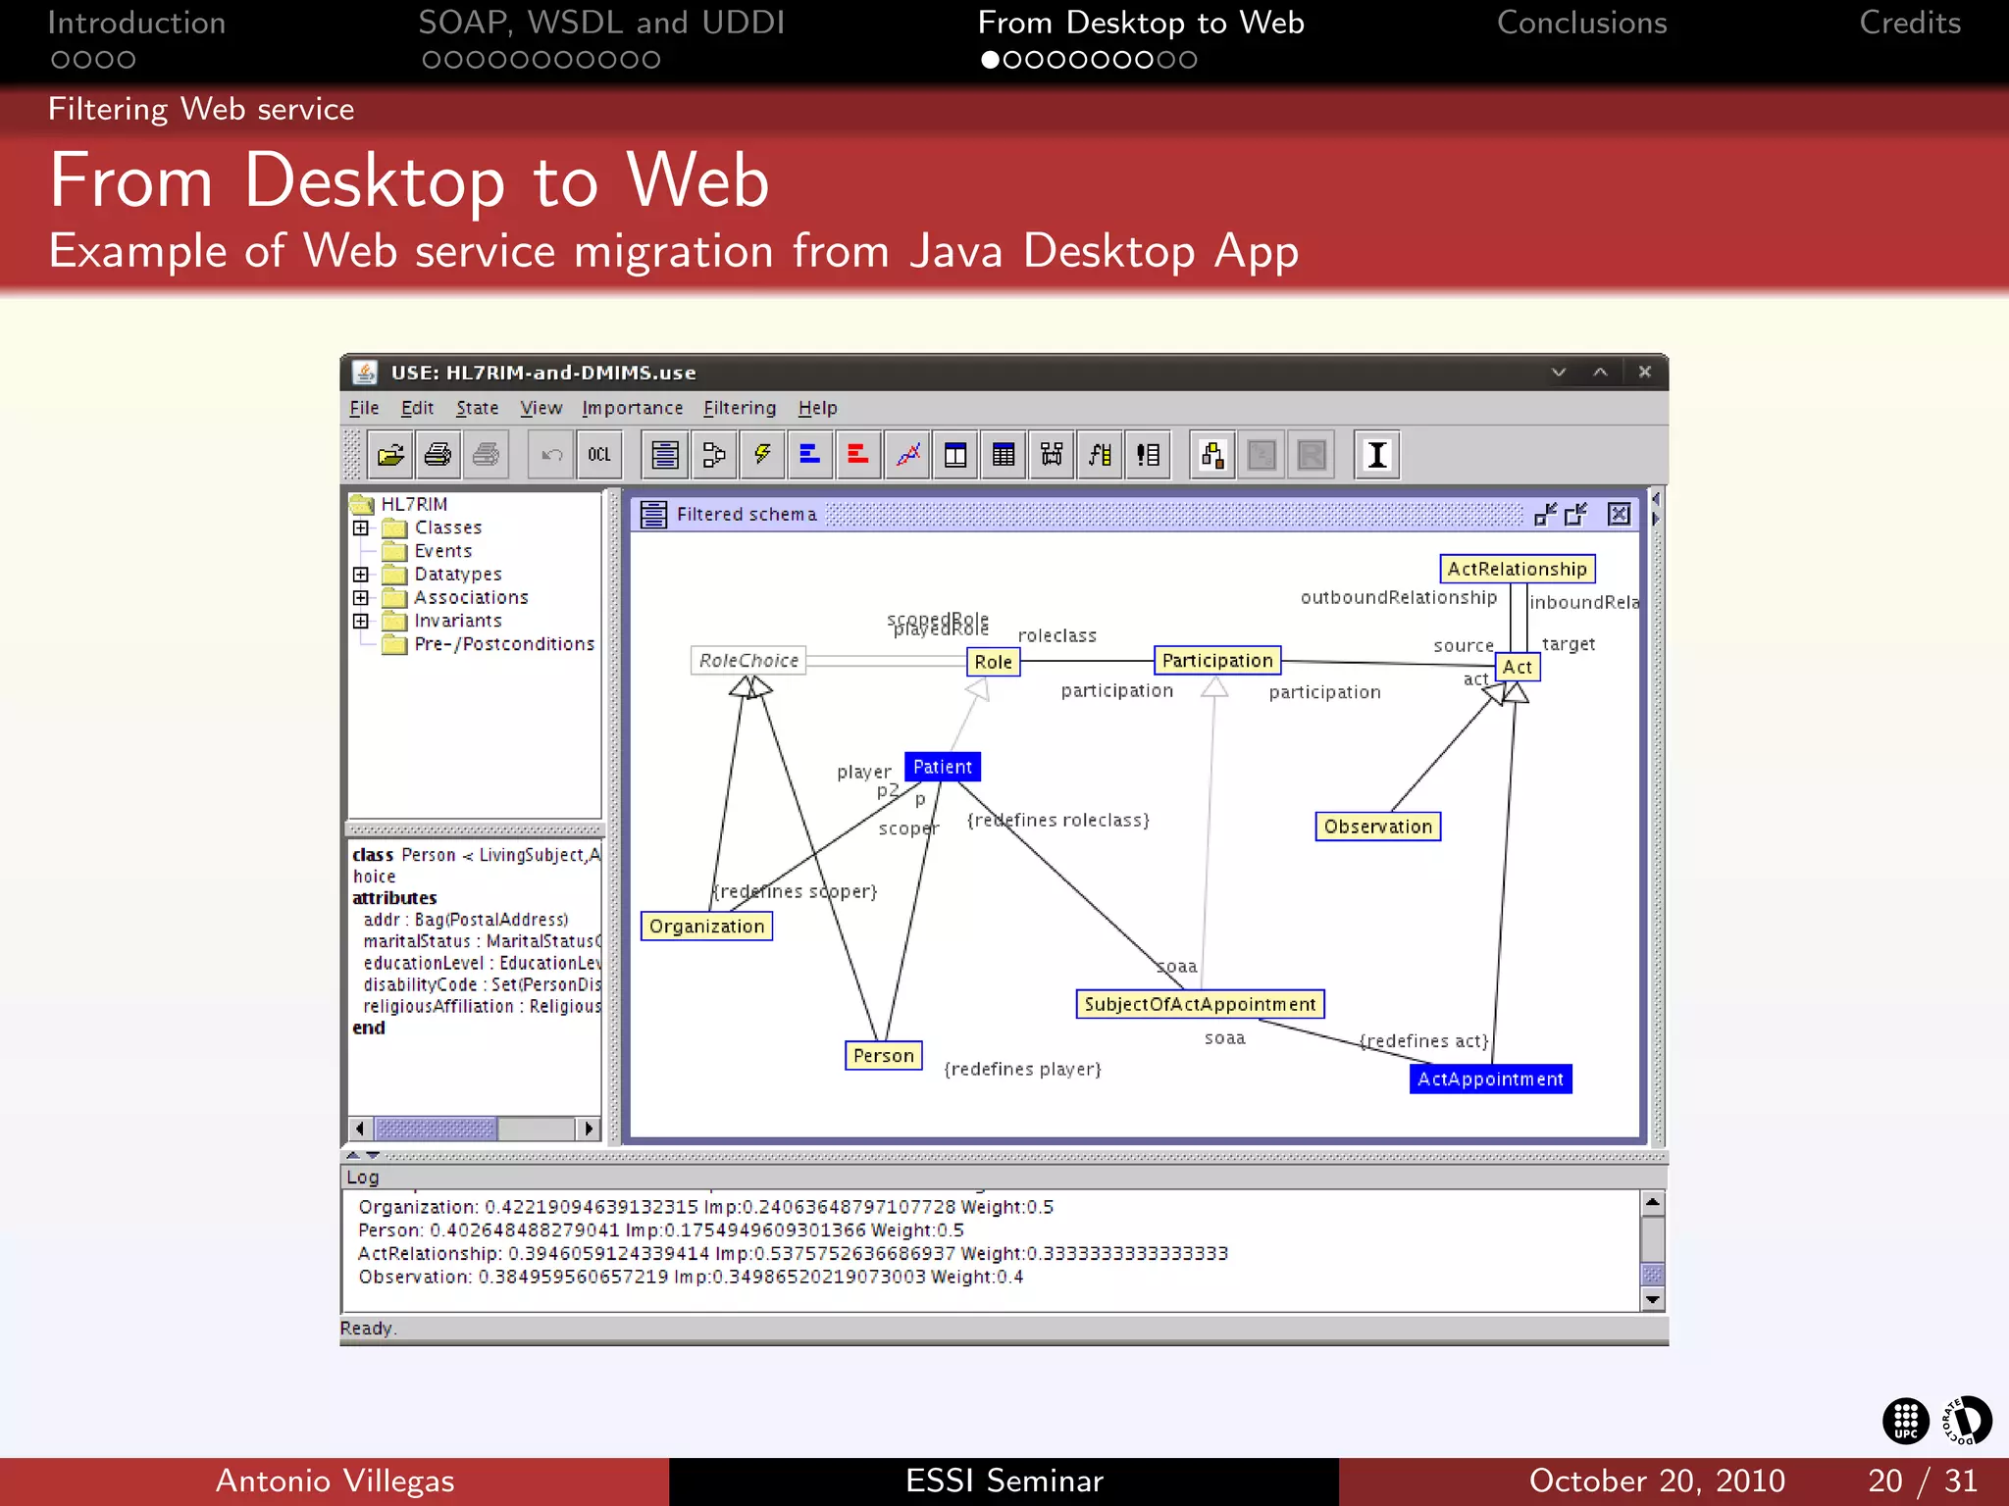
Task: Click the command list view icon
Action: 1149,455
